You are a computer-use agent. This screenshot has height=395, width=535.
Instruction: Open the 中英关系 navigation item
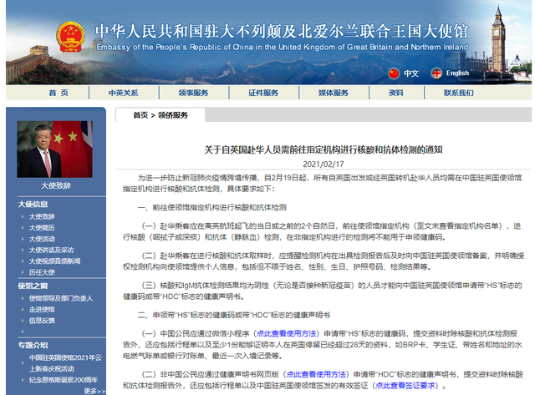click(x=123, y=93)
